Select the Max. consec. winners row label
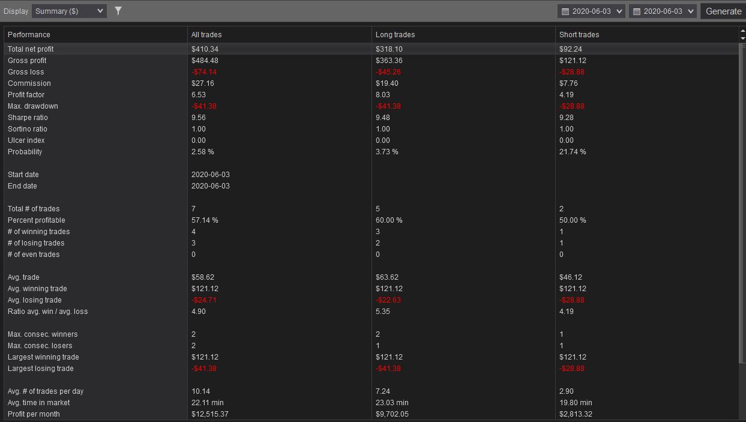The image size is (746, 422). 43,334
